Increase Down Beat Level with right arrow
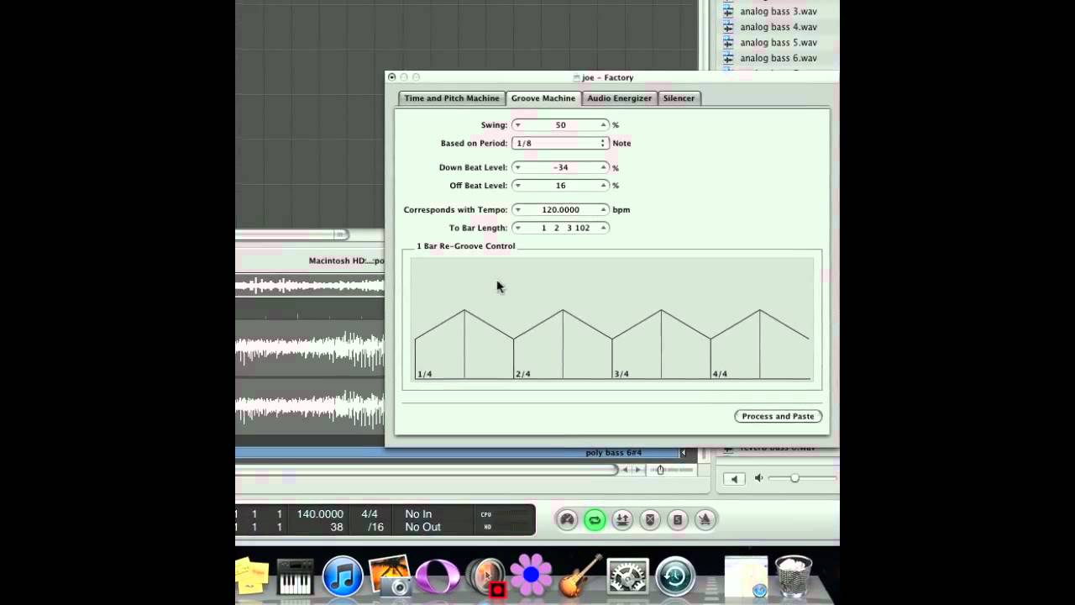Image resolution: width=1075 pixels, height=605 pixels. click(x=603, y=167)
